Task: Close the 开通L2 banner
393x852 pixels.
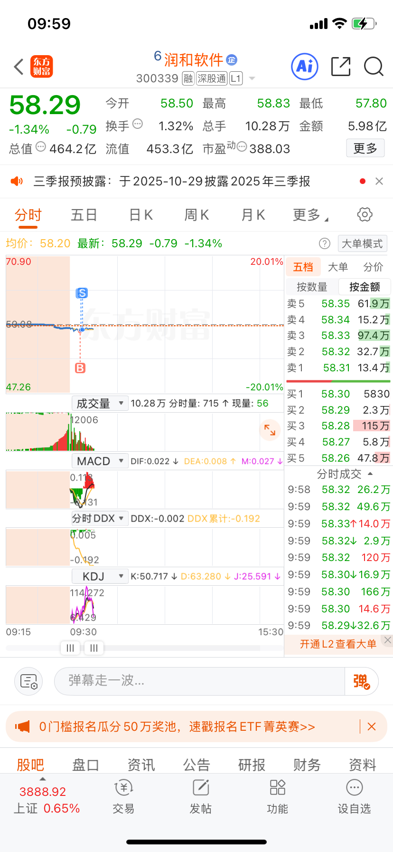Action: point(388,640)
